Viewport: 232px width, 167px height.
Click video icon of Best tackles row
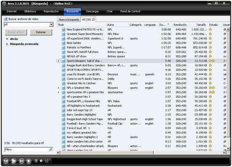(63, 43)
